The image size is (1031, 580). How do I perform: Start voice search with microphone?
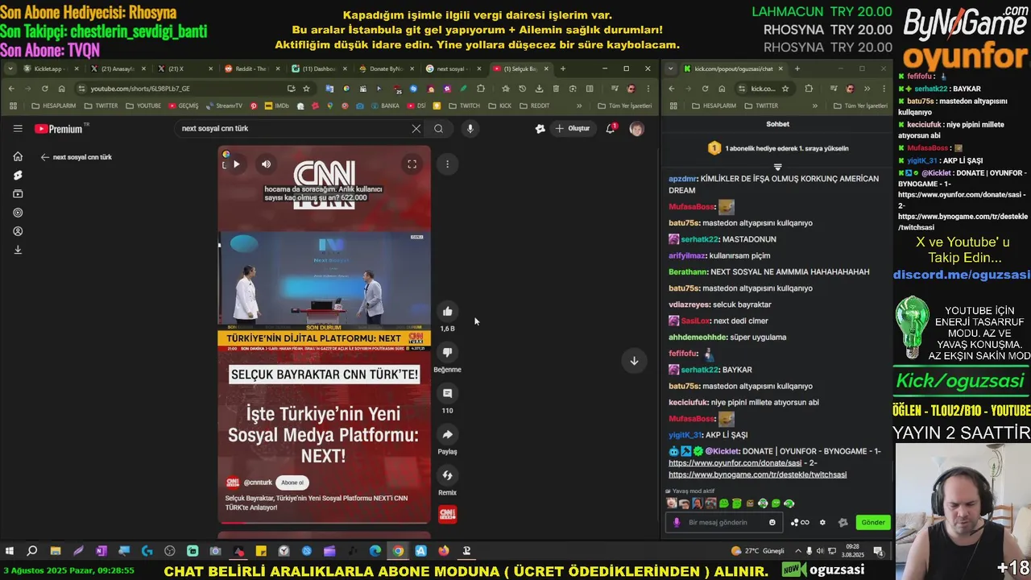(x=470, y=129)
